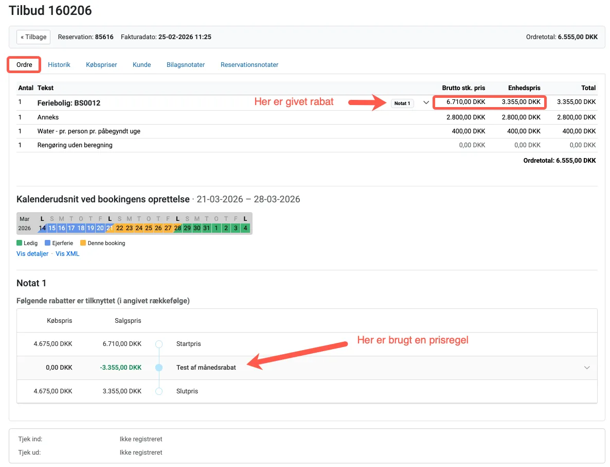Open the Vis detaljer link

tap(32, 253)
